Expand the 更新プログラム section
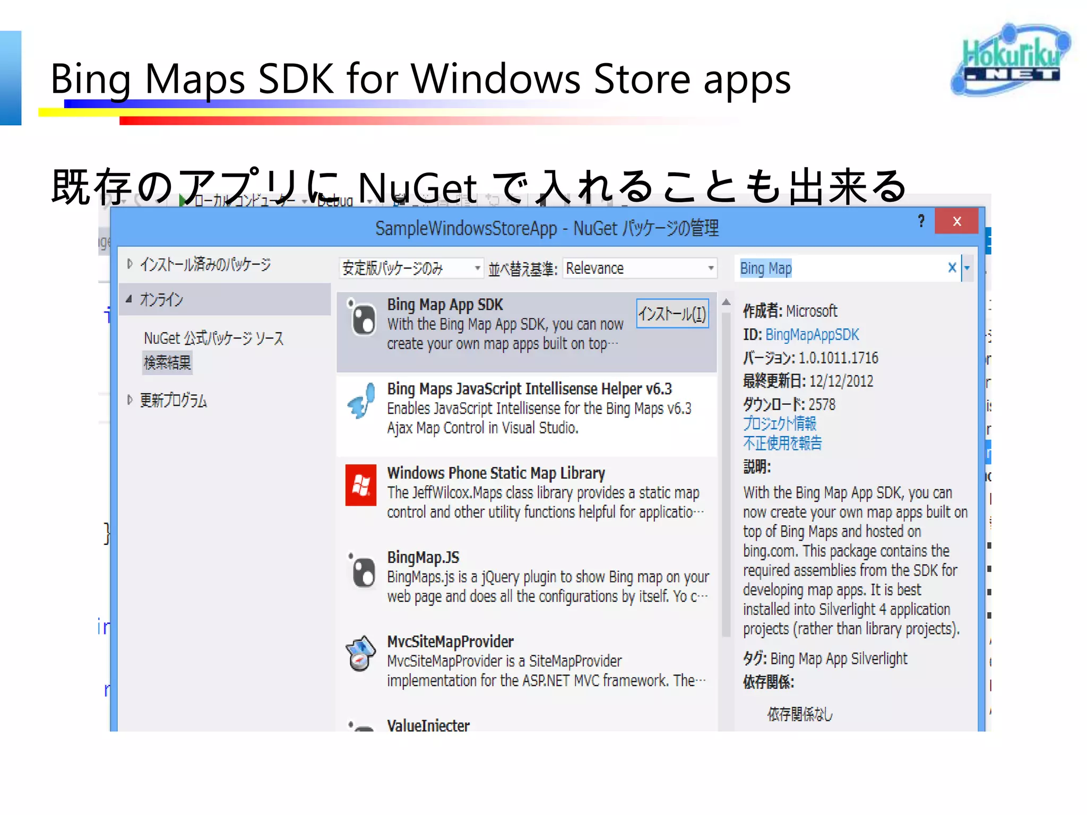 click(x=130, y=400)
